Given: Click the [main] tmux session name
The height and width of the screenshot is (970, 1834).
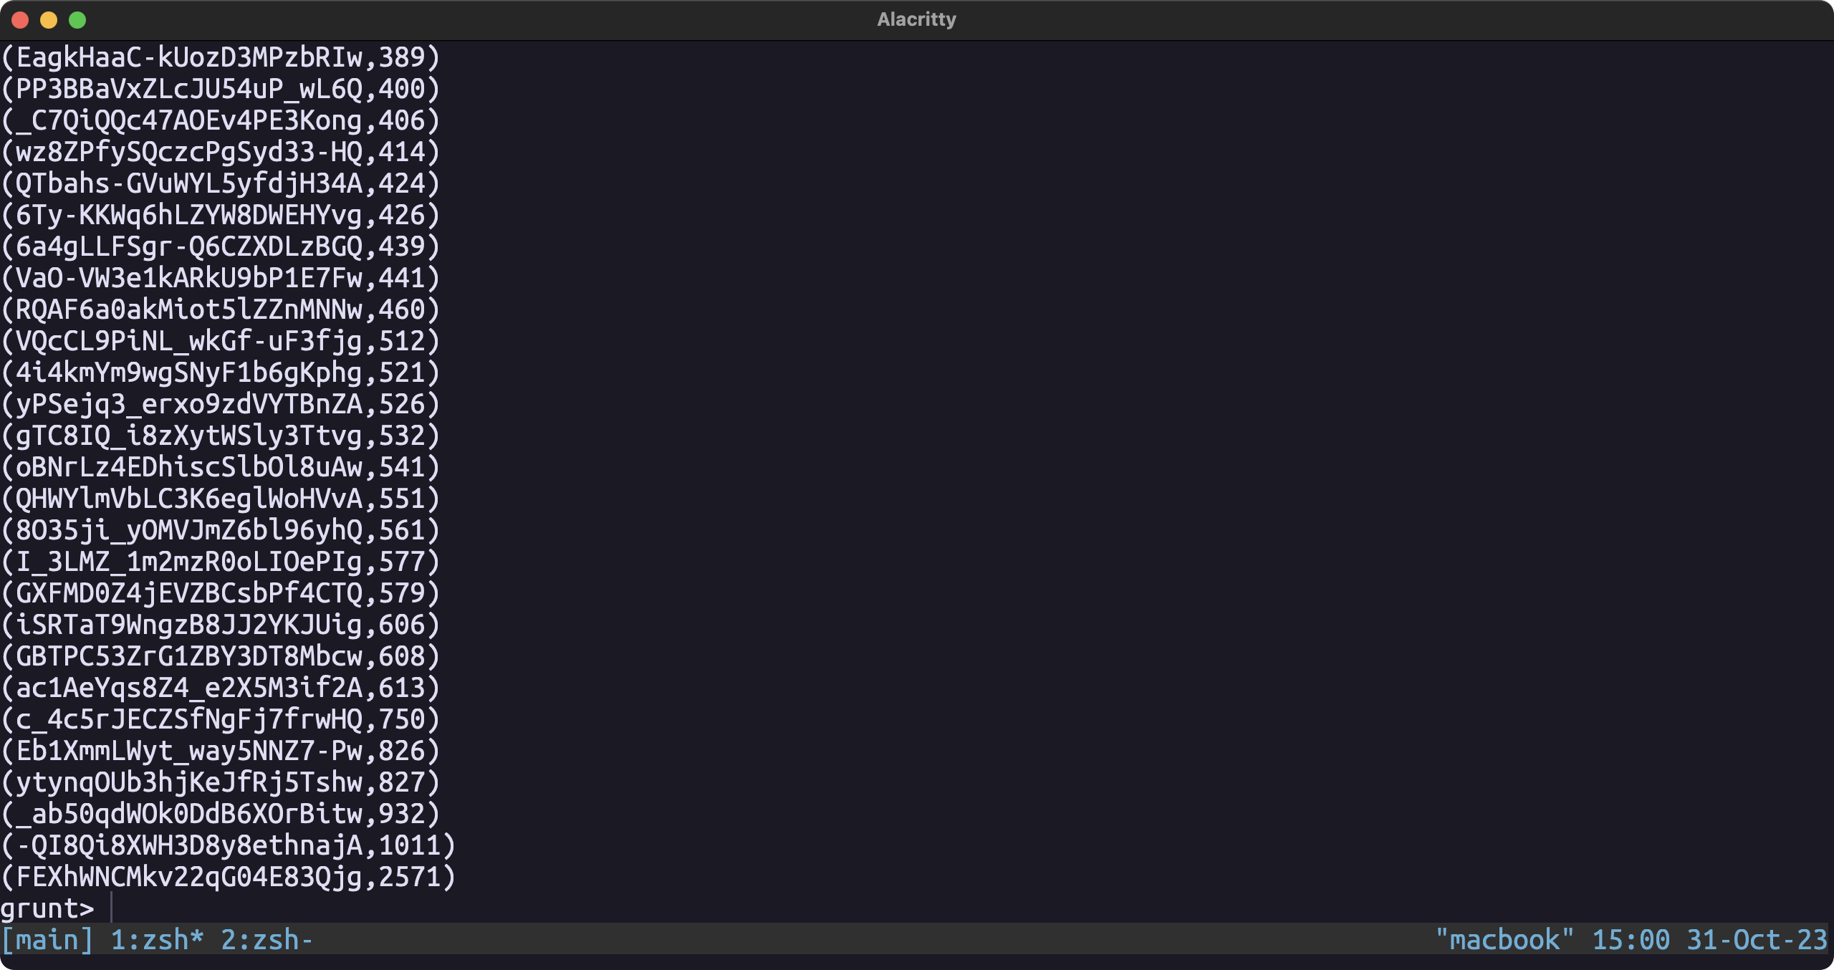Looking at the screenshot, I should [47, 940].
